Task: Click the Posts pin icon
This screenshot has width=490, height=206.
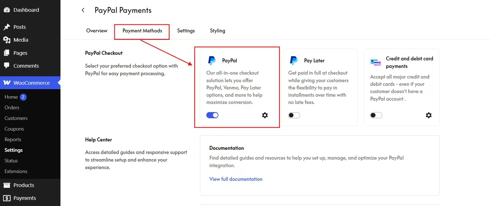Action: click(x=7, y=27)
